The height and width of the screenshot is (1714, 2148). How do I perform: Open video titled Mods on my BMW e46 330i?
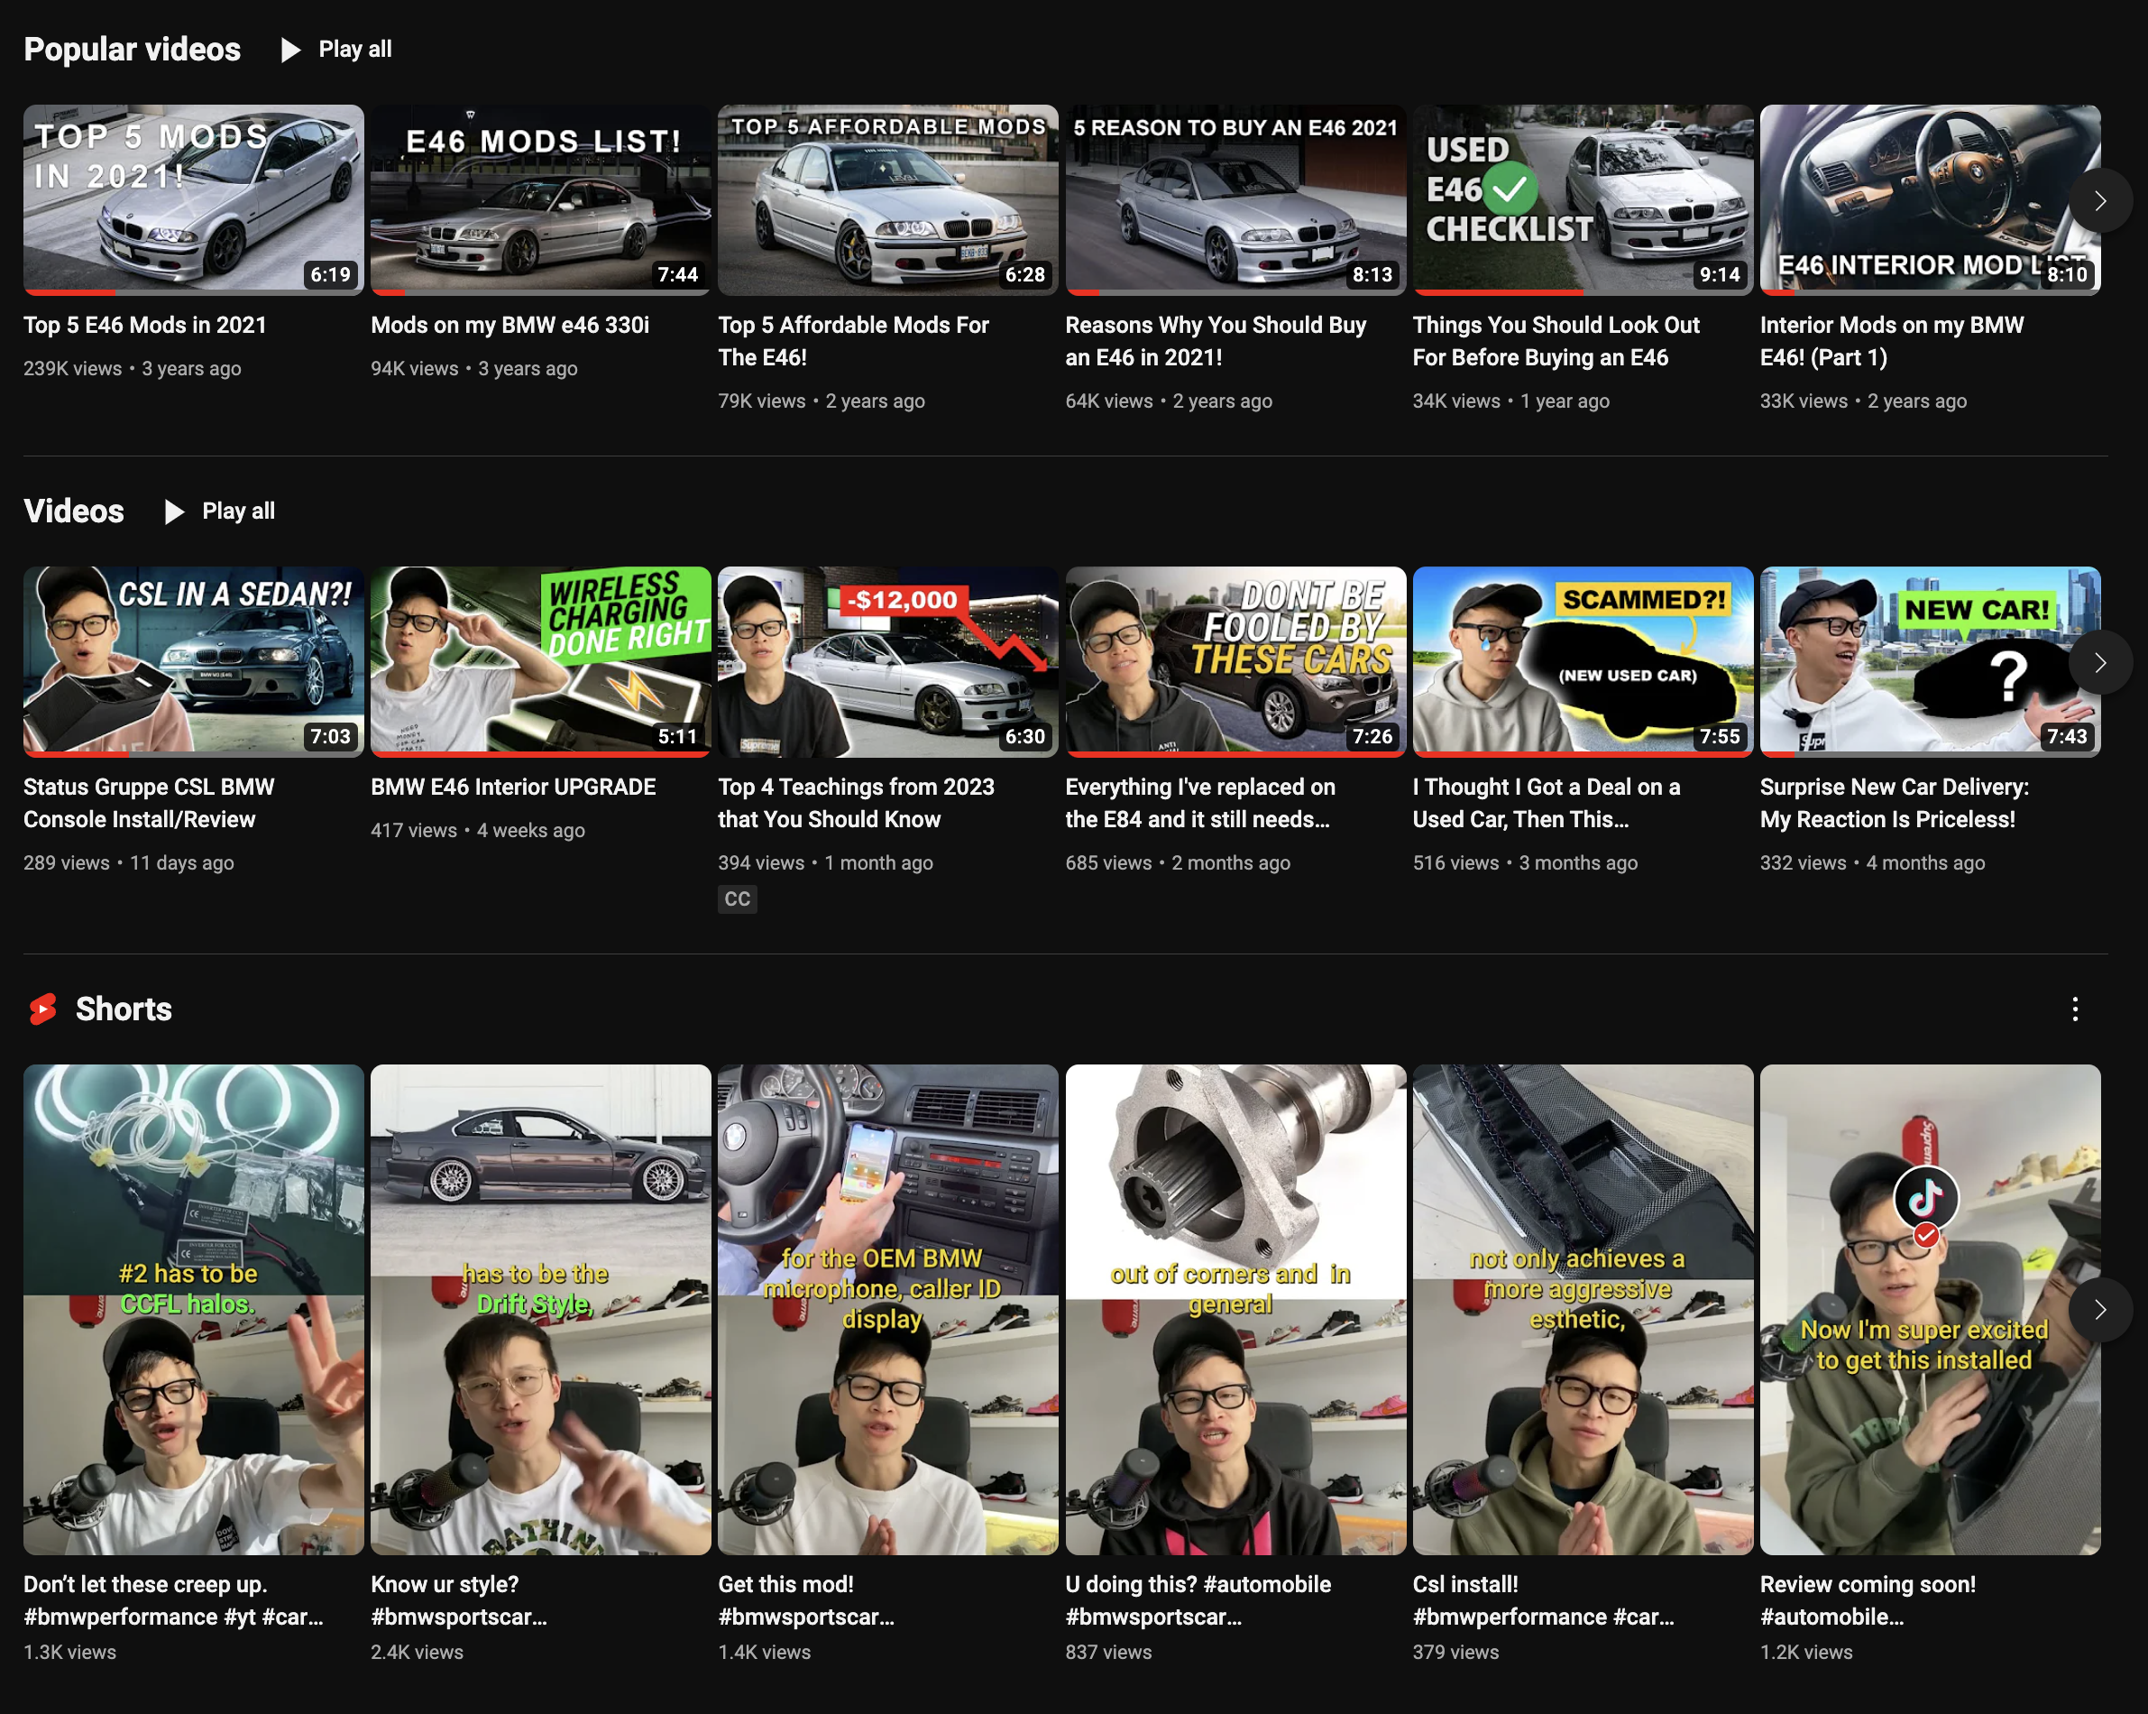pos(510,325)
